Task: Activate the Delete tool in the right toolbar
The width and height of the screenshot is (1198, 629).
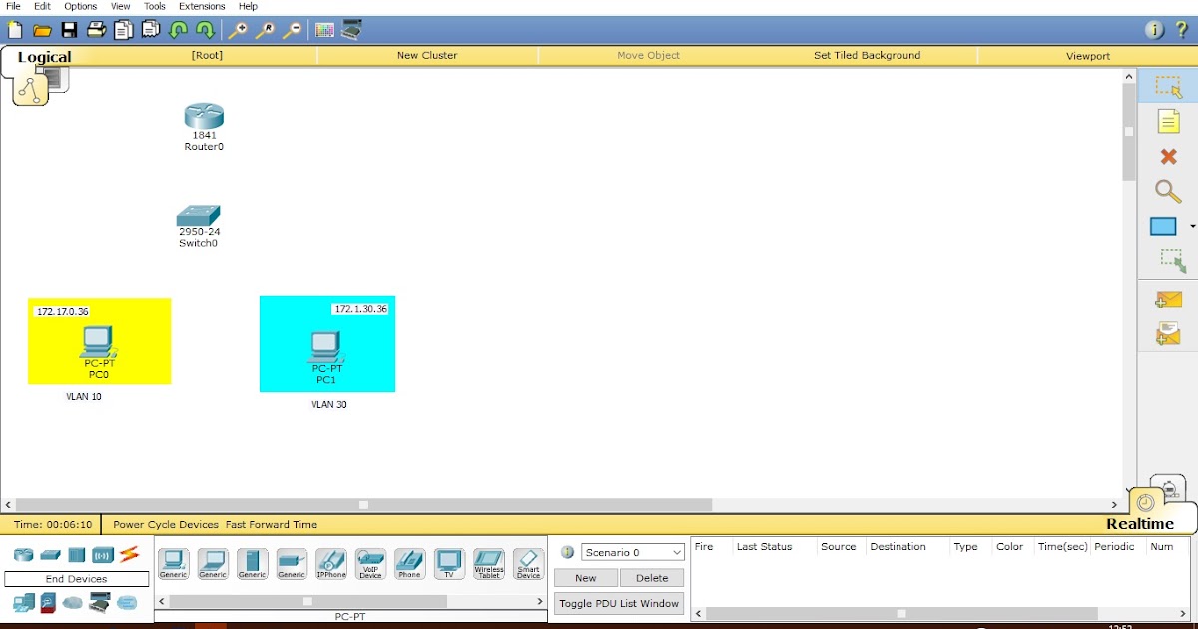Action: [1168, 158]
